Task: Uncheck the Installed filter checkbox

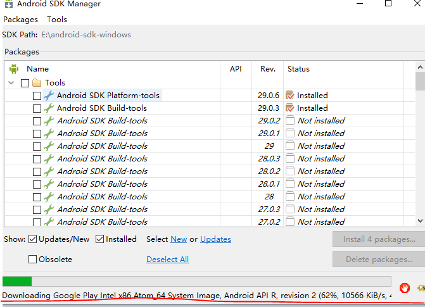Action: [100, 239]
